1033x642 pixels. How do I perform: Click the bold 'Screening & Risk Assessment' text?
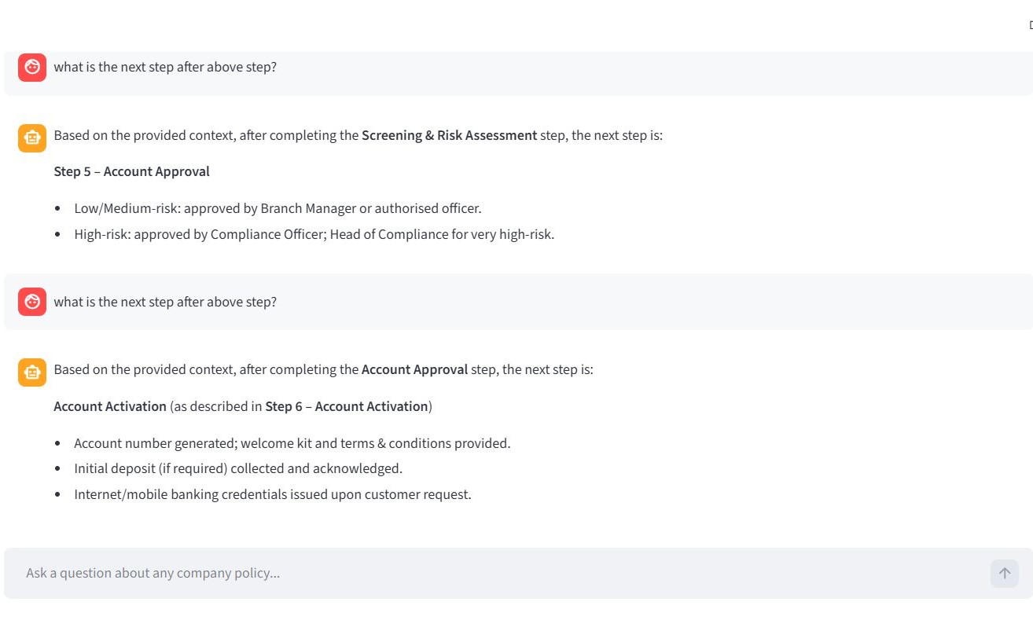449,135
